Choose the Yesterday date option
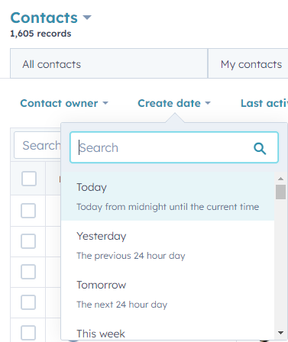This screenshot has width=288, height=342. tap(168, 245)
